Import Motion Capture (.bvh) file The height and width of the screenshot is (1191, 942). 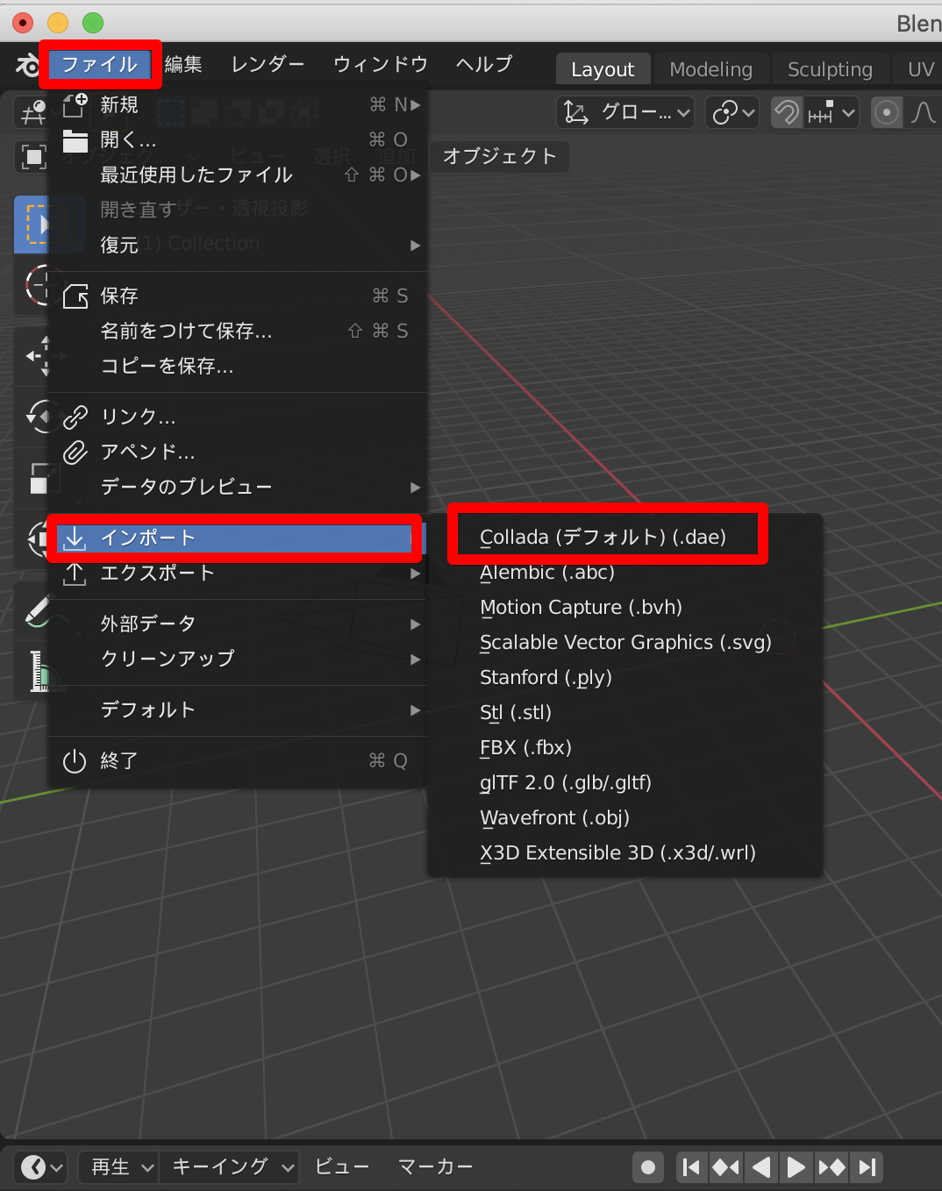click(624, 607)
